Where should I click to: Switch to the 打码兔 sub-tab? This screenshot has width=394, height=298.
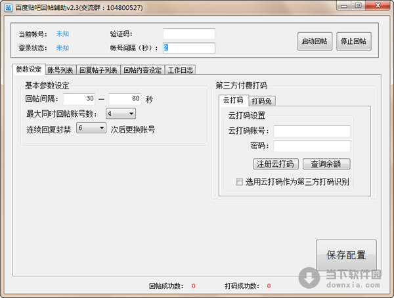point(262,101)
